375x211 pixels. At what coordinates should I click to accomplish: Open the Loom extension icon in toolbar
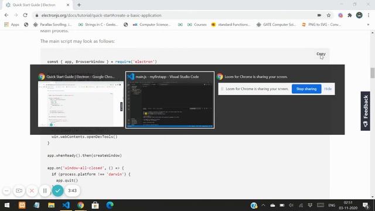pyautogui.click(x=340, y=15)
